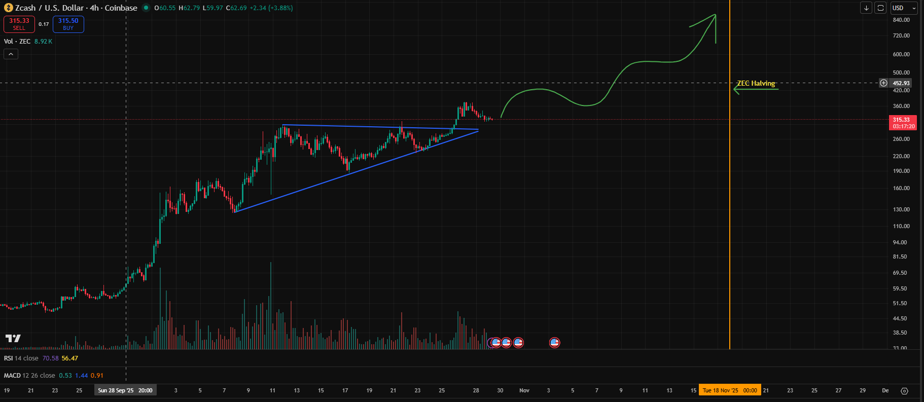924x402 pixels.
Task: Click the Zcash coin logo icon
Action: 8,8
